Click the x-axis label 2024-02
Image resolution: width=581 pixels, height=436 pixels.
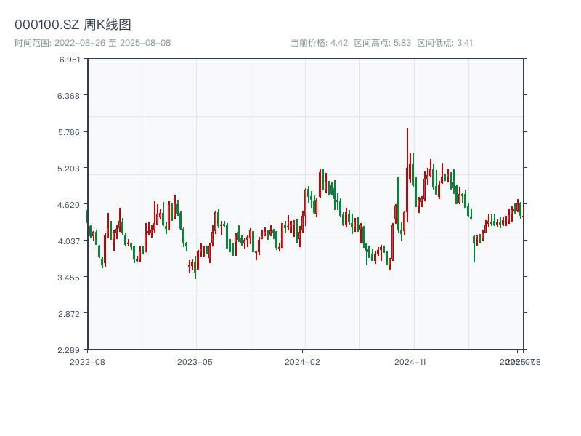302,362
